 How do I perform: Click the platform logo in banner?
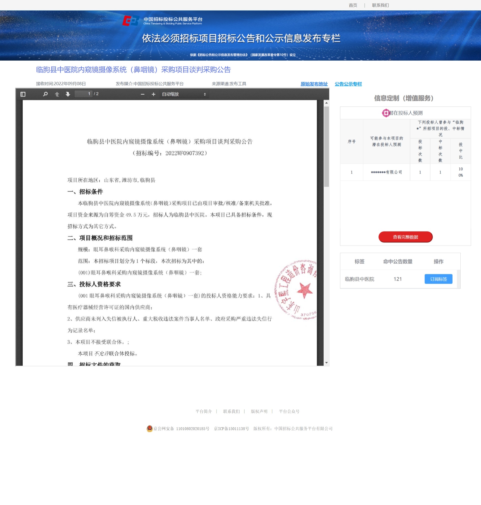pos(162,21)
